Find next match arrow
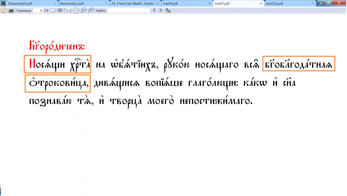The width and height of the screenshot is (347, 196). coord(161,10)
